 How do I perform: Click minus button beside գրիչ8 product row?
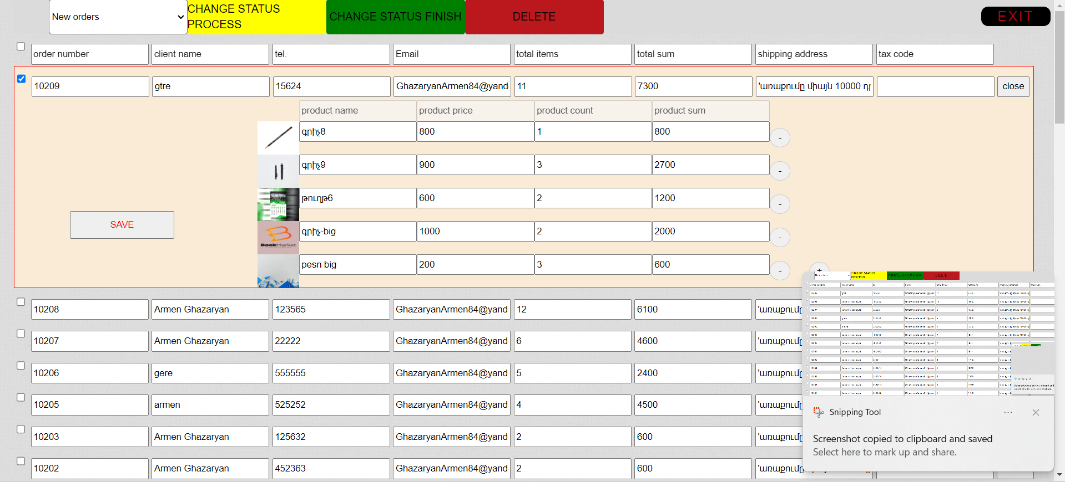780,137
